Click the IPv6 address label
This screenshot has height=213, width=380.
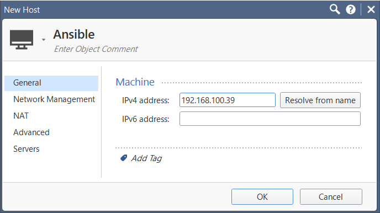click(x=146, y=119)
